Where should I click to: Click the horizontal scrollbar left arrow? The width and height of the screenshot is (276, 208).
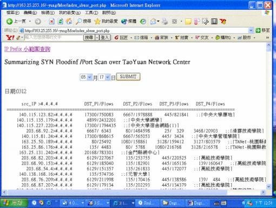point(4,192)
